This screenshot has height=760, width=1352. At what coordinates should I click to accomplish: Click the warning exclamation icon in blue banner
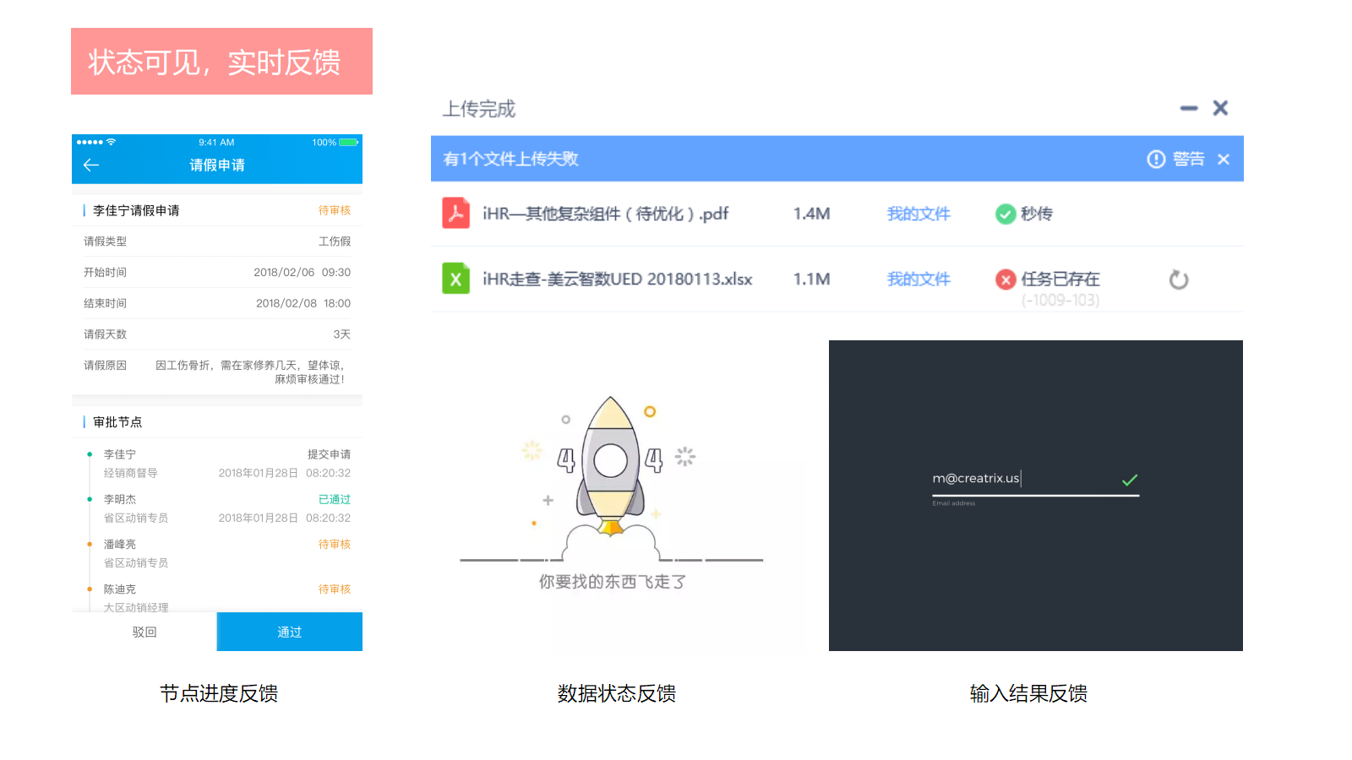pyautogui.click(x=1156, y=160)
